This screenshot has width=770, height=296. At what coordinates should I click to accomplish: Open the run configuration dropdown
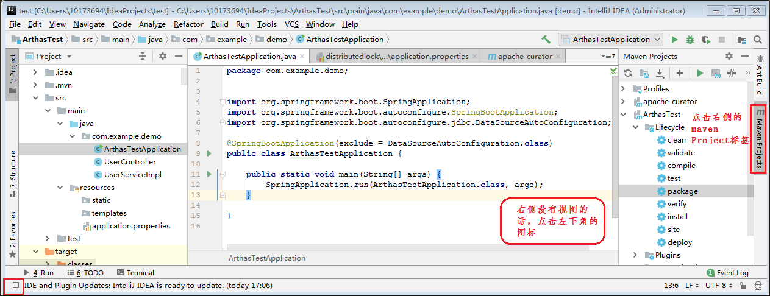point(610,40)
